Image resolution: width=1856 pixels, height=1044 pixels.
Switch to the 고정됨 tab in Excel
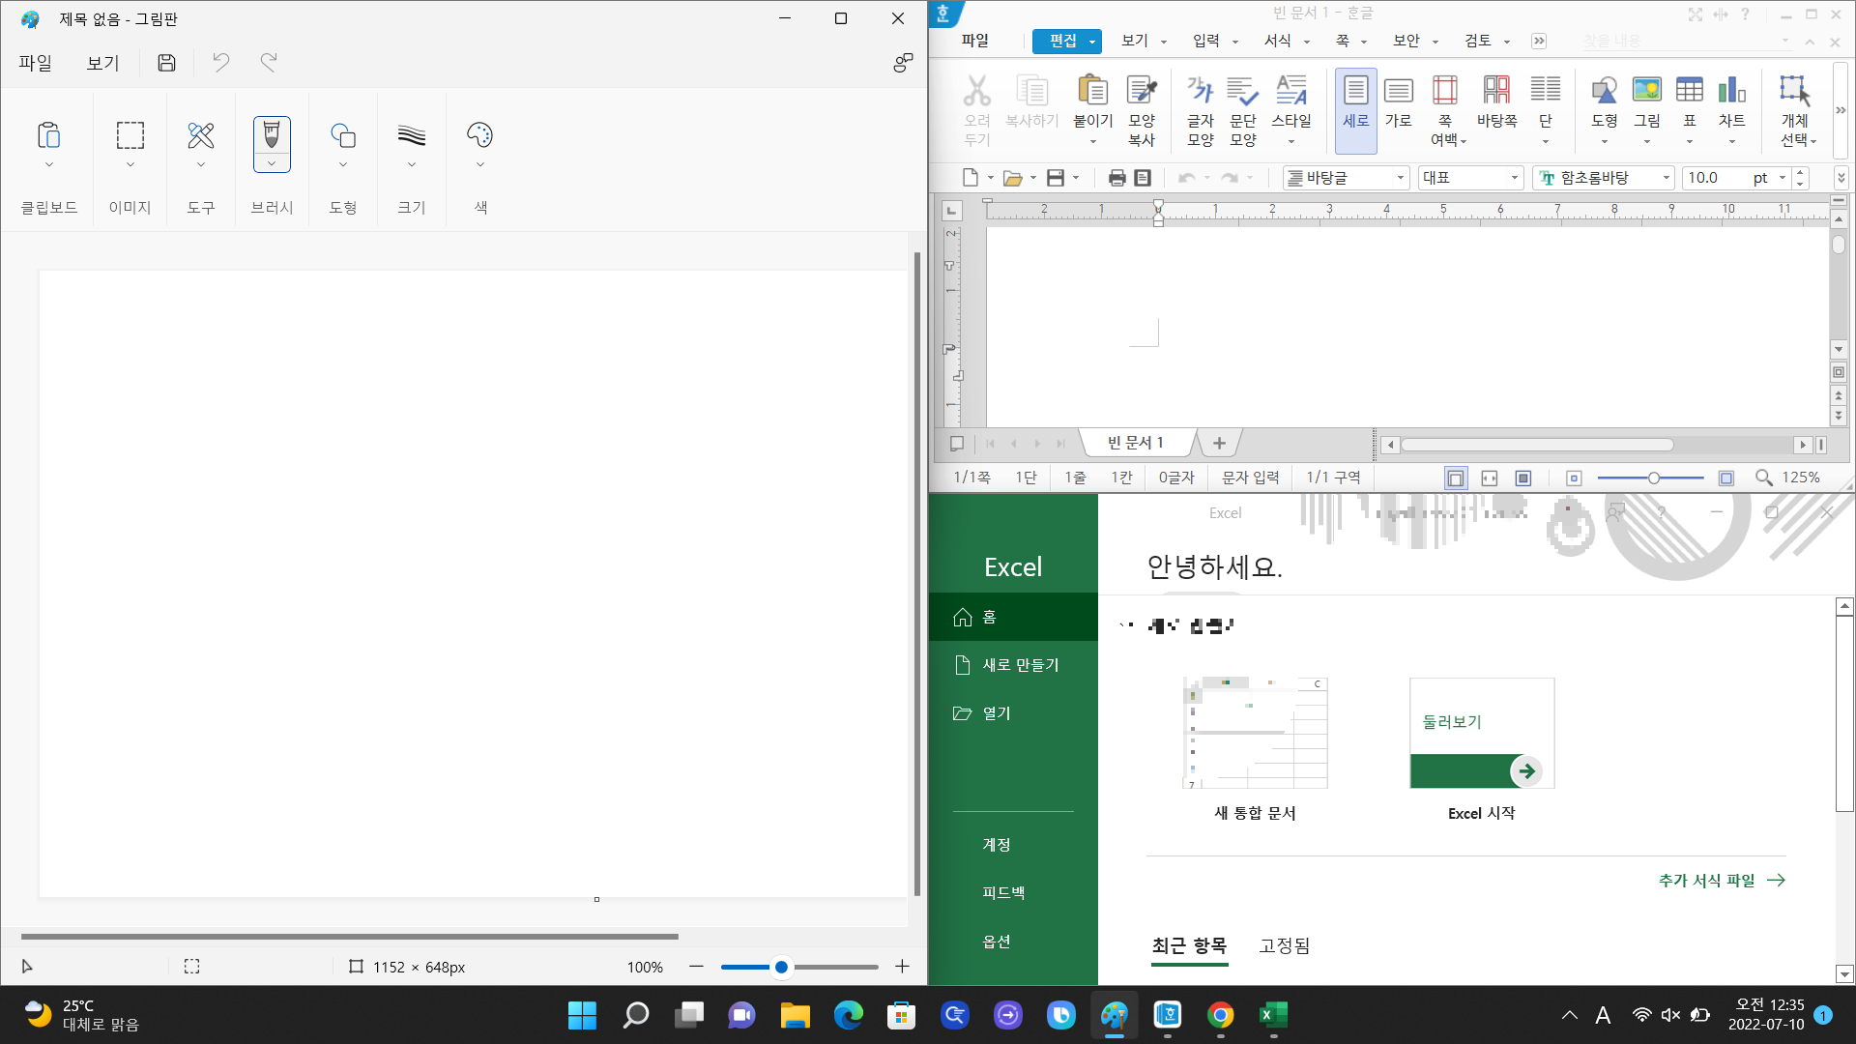pos(1284,945)
